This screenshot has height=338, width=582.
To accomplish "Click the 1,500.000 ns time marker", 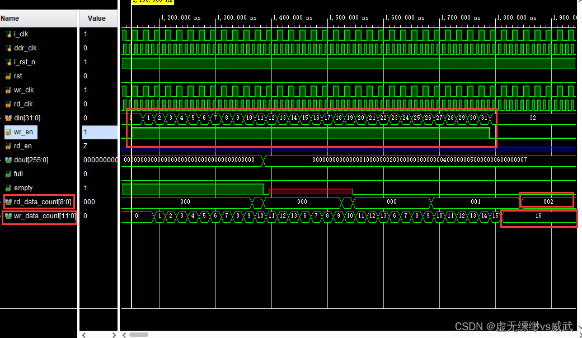I will click(349, 17).
